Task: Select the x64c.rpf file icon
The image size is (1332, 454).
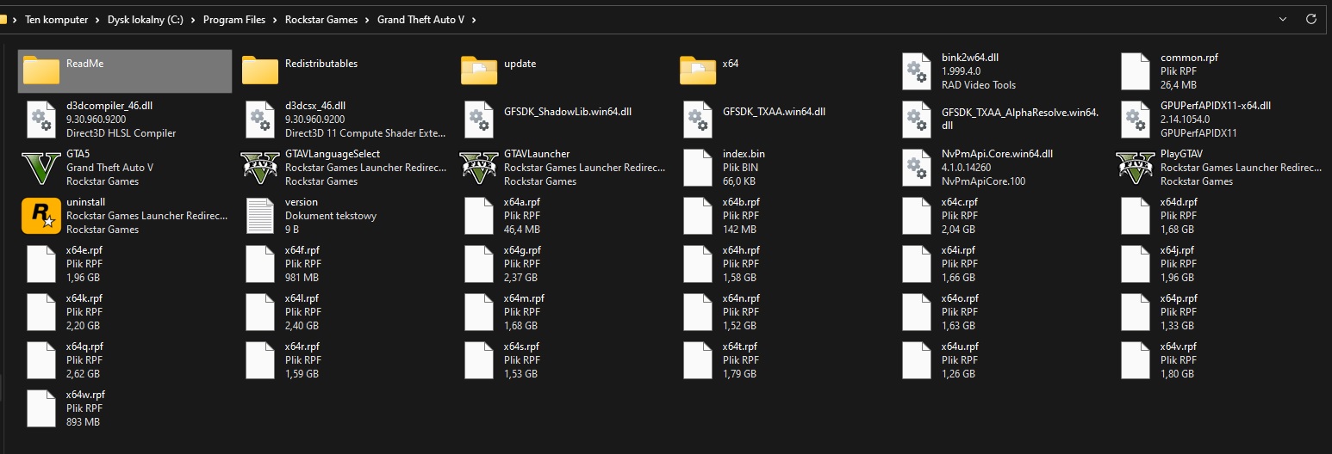Action: coord(916,216)
